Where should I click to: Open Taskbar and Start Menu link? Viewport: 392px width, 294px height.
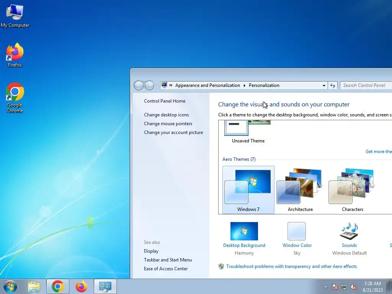pyautogui.click(x=168, y=260)
